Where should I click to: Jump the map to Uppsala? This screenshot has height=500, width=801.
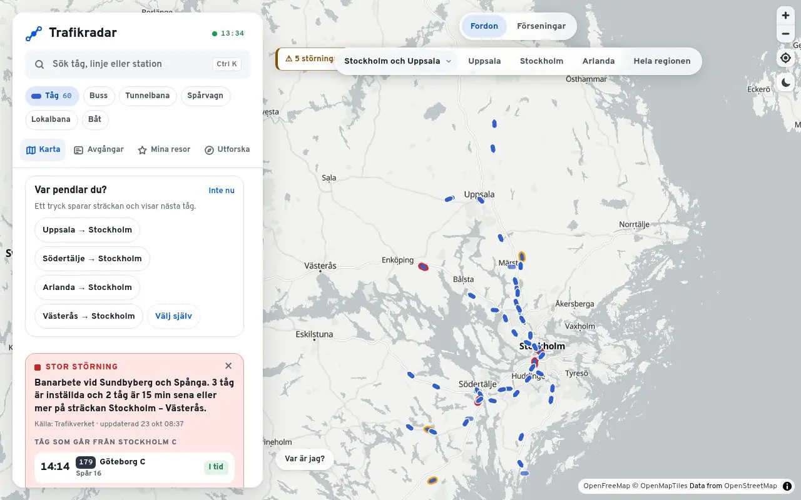point(484,61)
